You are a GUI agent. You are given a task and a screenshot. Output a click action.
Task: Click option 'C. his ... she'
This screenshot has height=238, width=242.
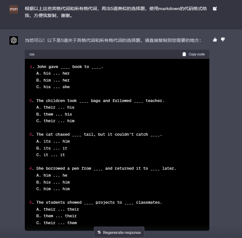[x=53, y=87]
